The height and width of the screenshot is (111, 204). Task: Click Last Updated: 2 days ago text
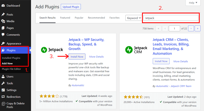pos(182,97)
